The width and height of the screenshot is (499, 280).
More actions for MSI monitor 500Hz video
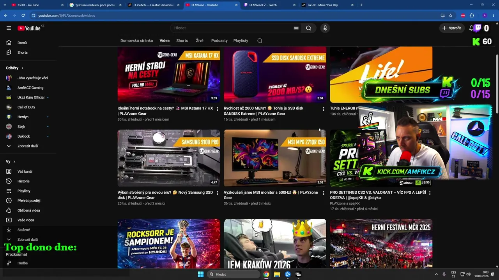pos(323,193)
